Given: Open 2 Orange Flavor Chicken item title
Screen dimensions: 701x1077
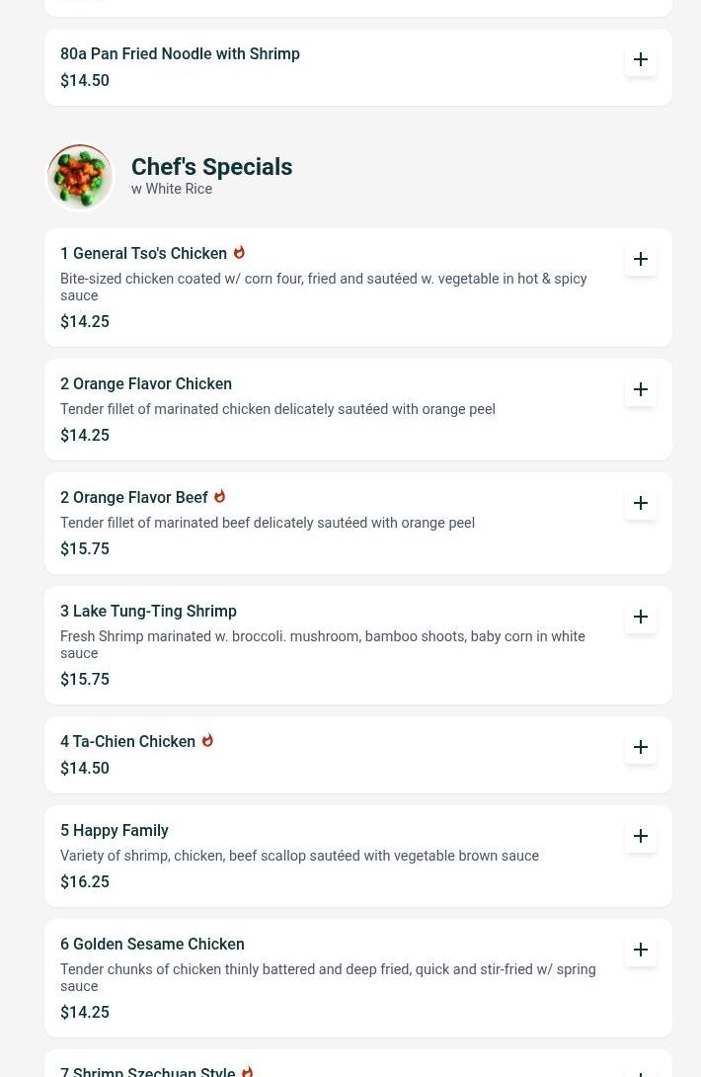Looking at the screenshot, I should 146,384.
